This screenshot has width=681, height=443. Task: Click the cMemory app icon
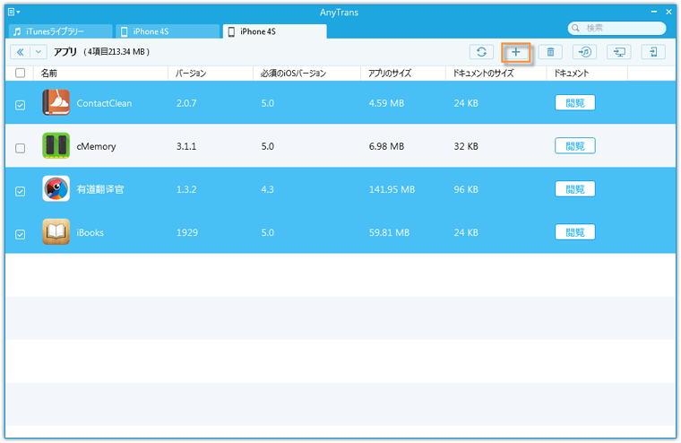click(x=56, y=145)
